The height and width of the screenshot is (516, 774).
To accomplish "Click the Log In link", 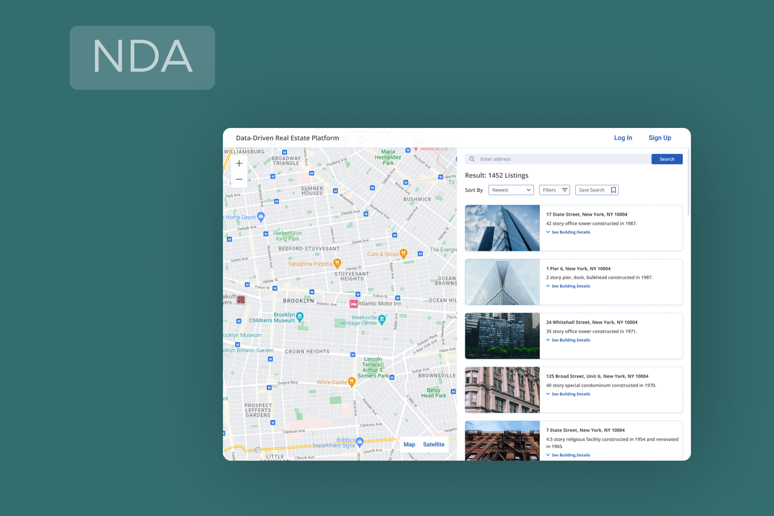I will coord(623,138).
